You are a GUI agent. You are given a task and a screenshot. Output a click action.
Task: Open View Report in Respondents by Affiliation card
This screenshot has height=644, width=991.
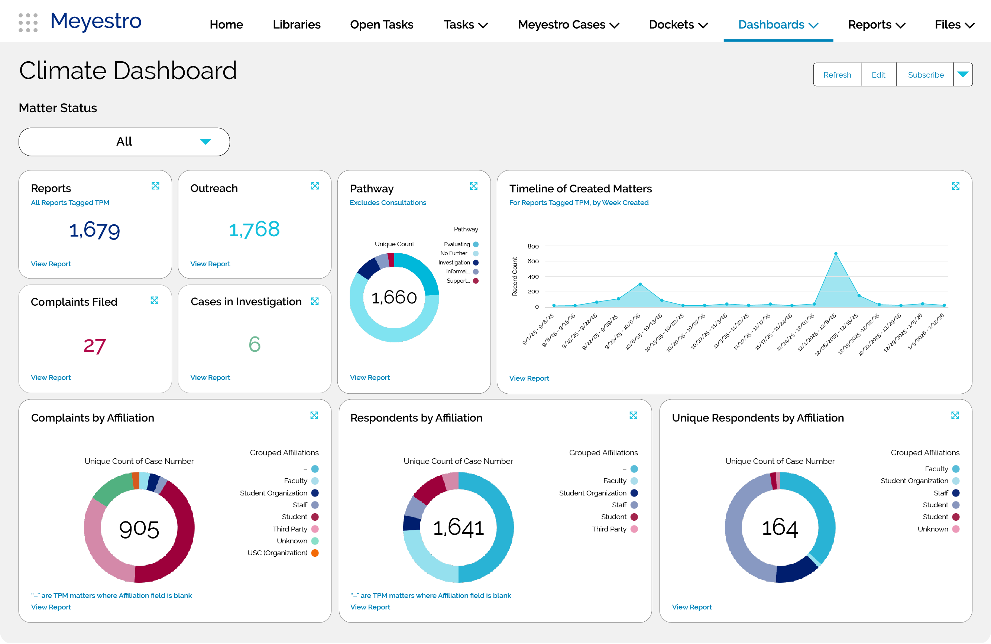370,607
